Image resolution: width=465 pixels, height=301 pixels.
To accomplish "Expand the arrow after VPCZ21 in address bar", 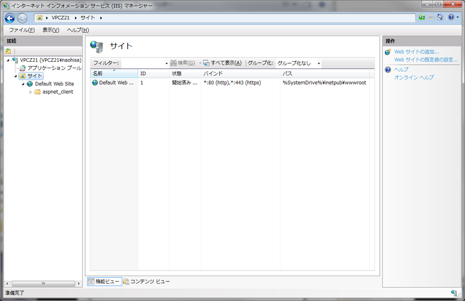I will point(76,18).
